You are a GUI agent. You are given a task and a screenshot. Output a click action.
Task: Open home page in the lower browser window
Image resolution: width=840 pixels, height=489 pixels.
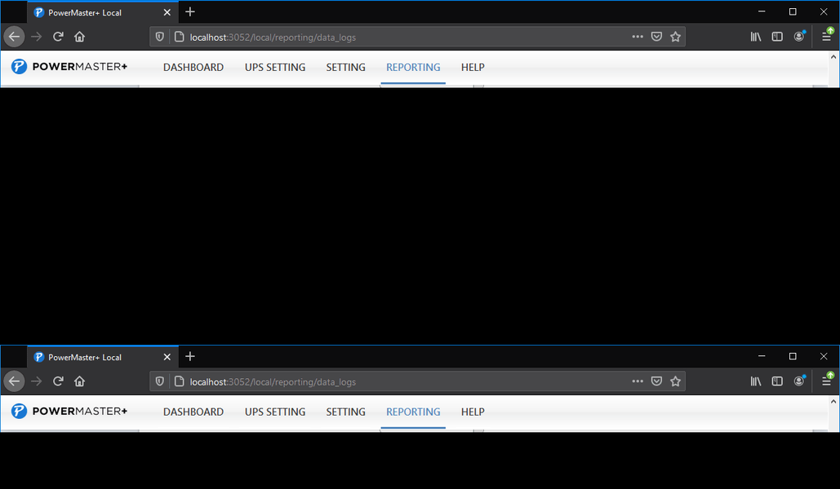79,381
